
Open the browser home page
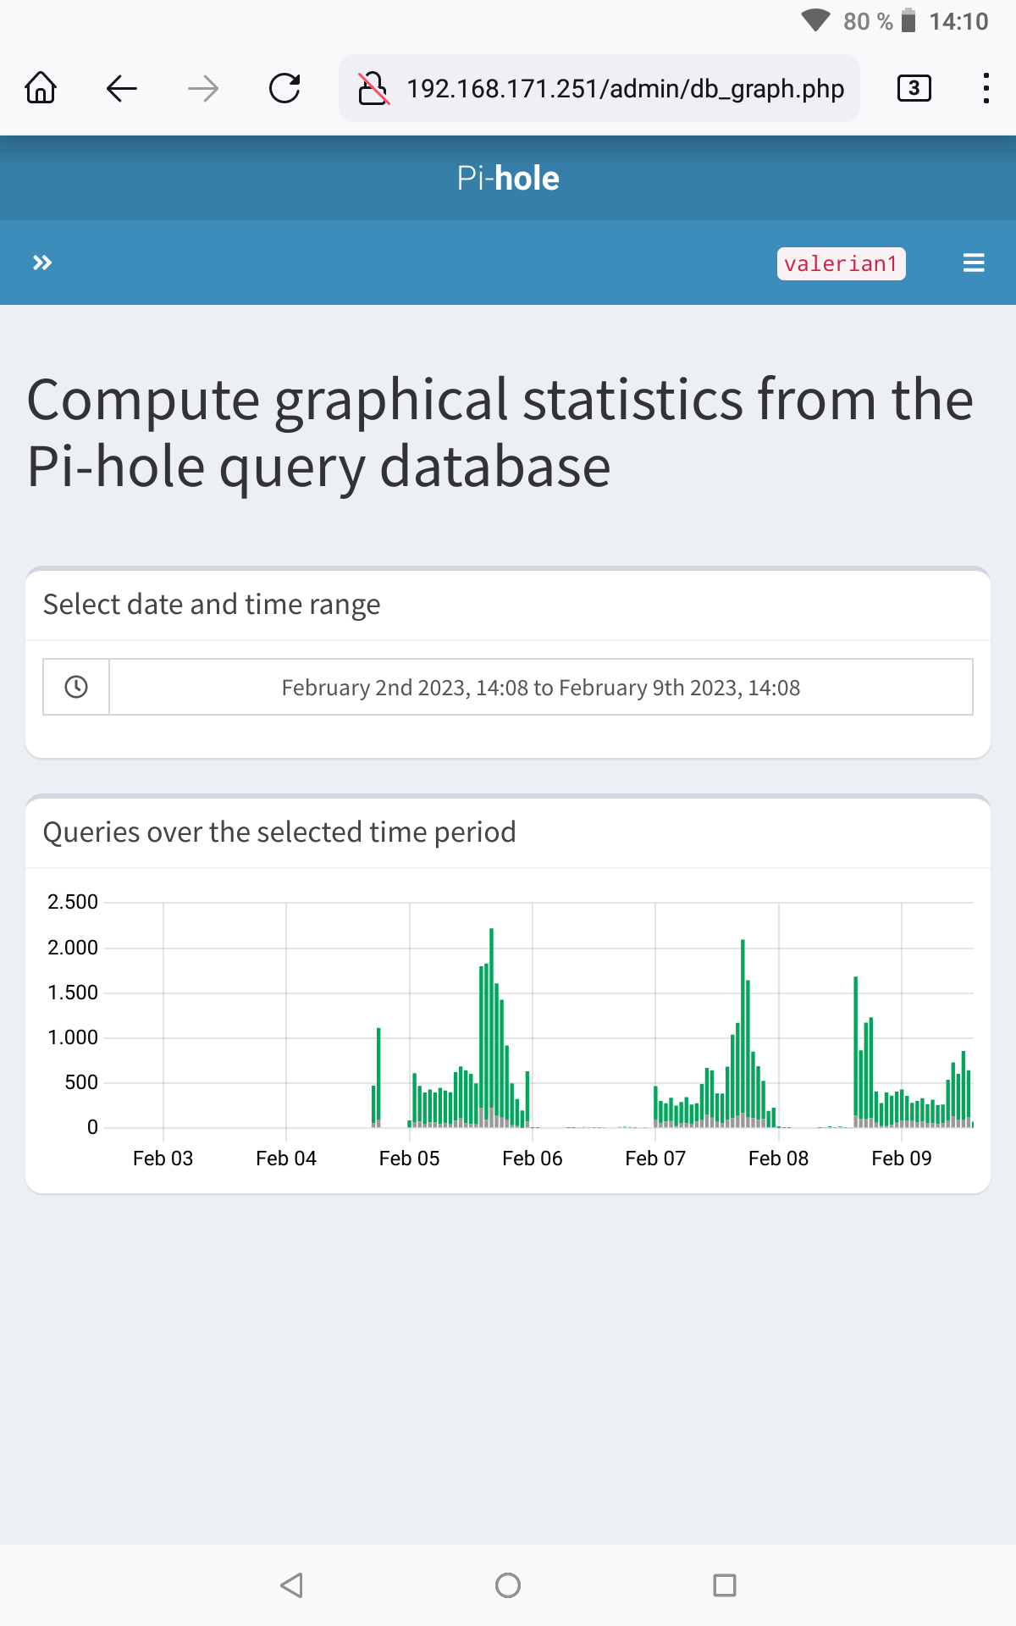click(x=40, y=88)
